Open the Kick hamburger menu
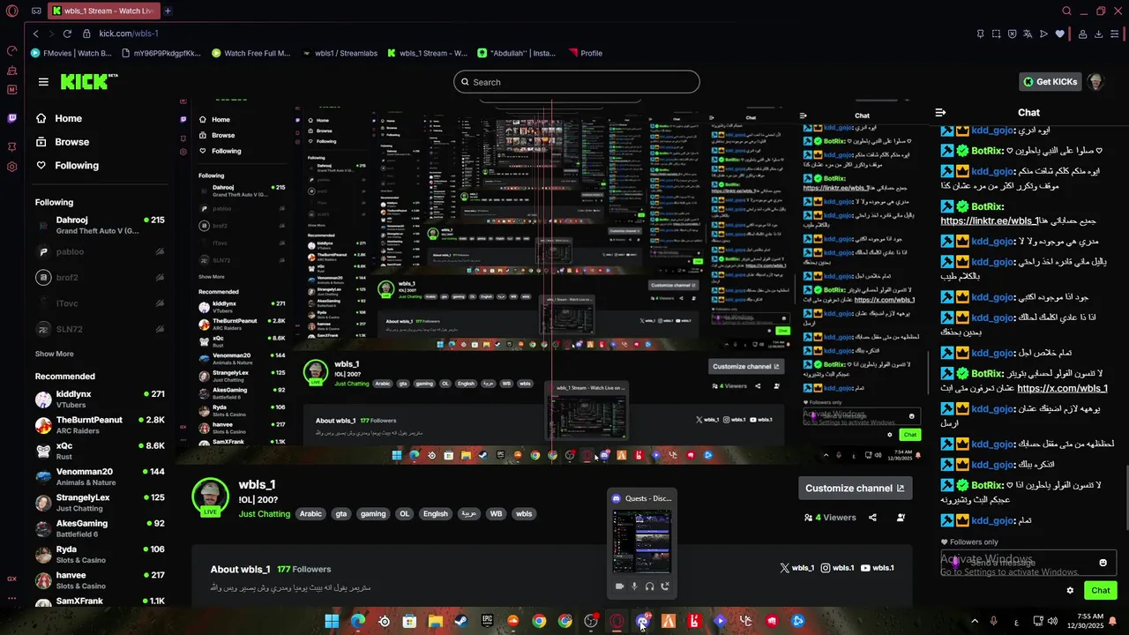The width and height of the screenshot is (1129, 635). pos(43,82)
